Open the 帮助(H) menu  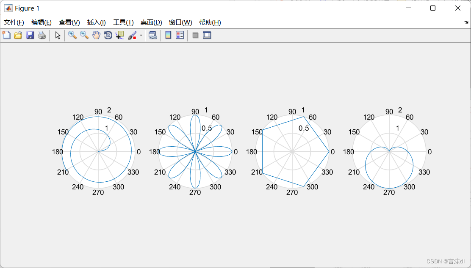pos(210,22)
